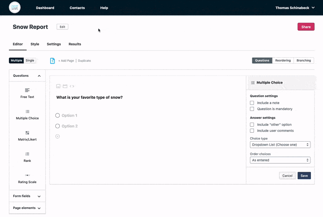Click the page 1 document icon
This screenshot has height=217, width=323.
52,61
